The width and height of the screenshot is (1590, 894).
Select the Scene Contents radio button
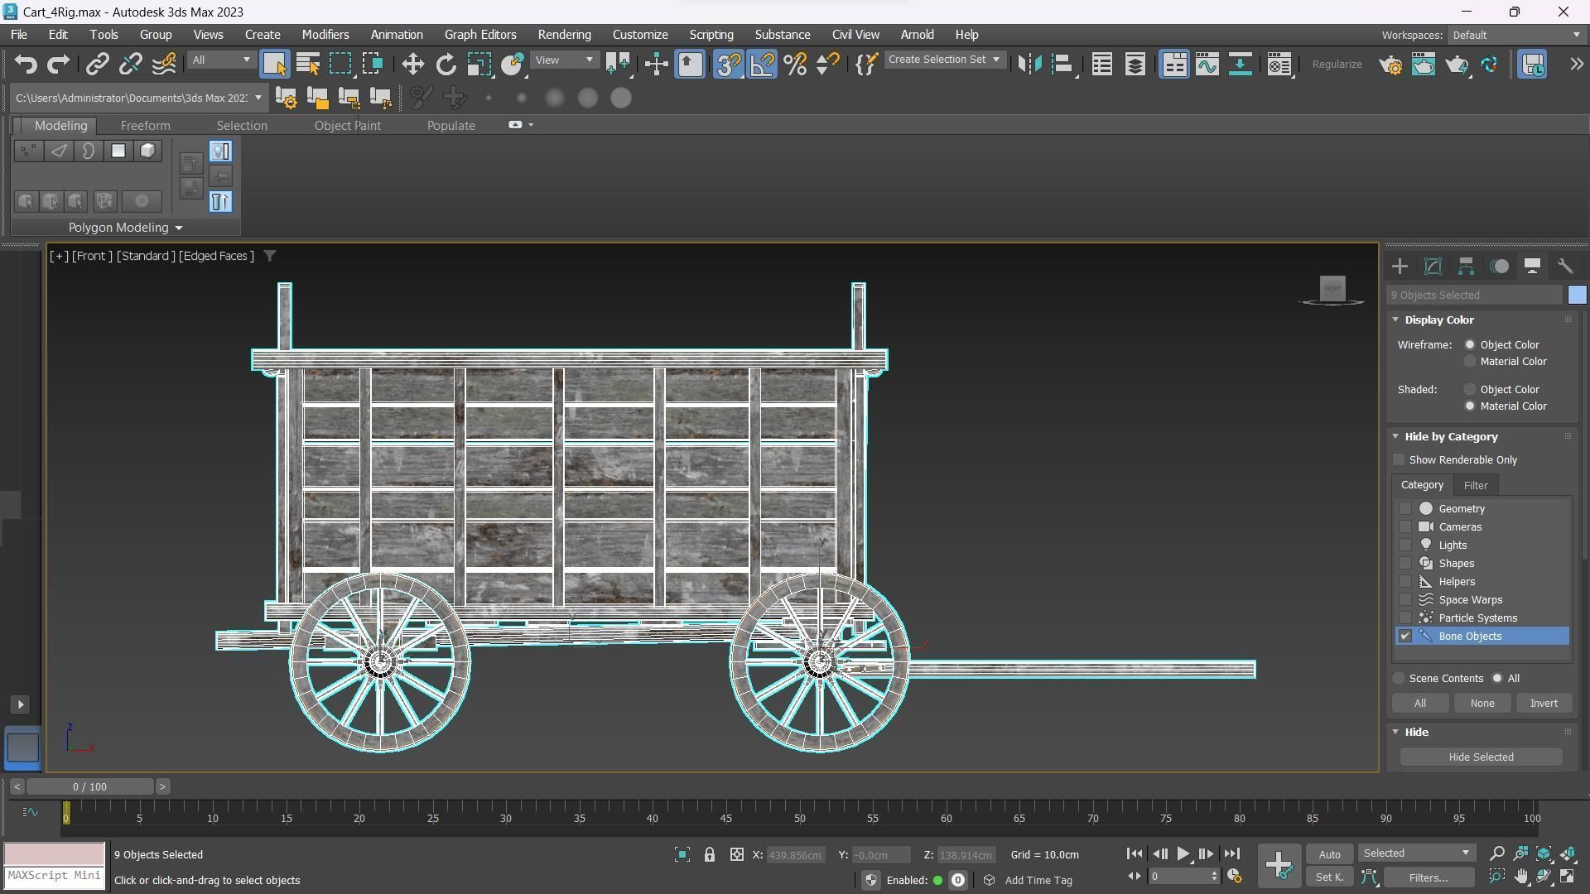[1400, 679]
